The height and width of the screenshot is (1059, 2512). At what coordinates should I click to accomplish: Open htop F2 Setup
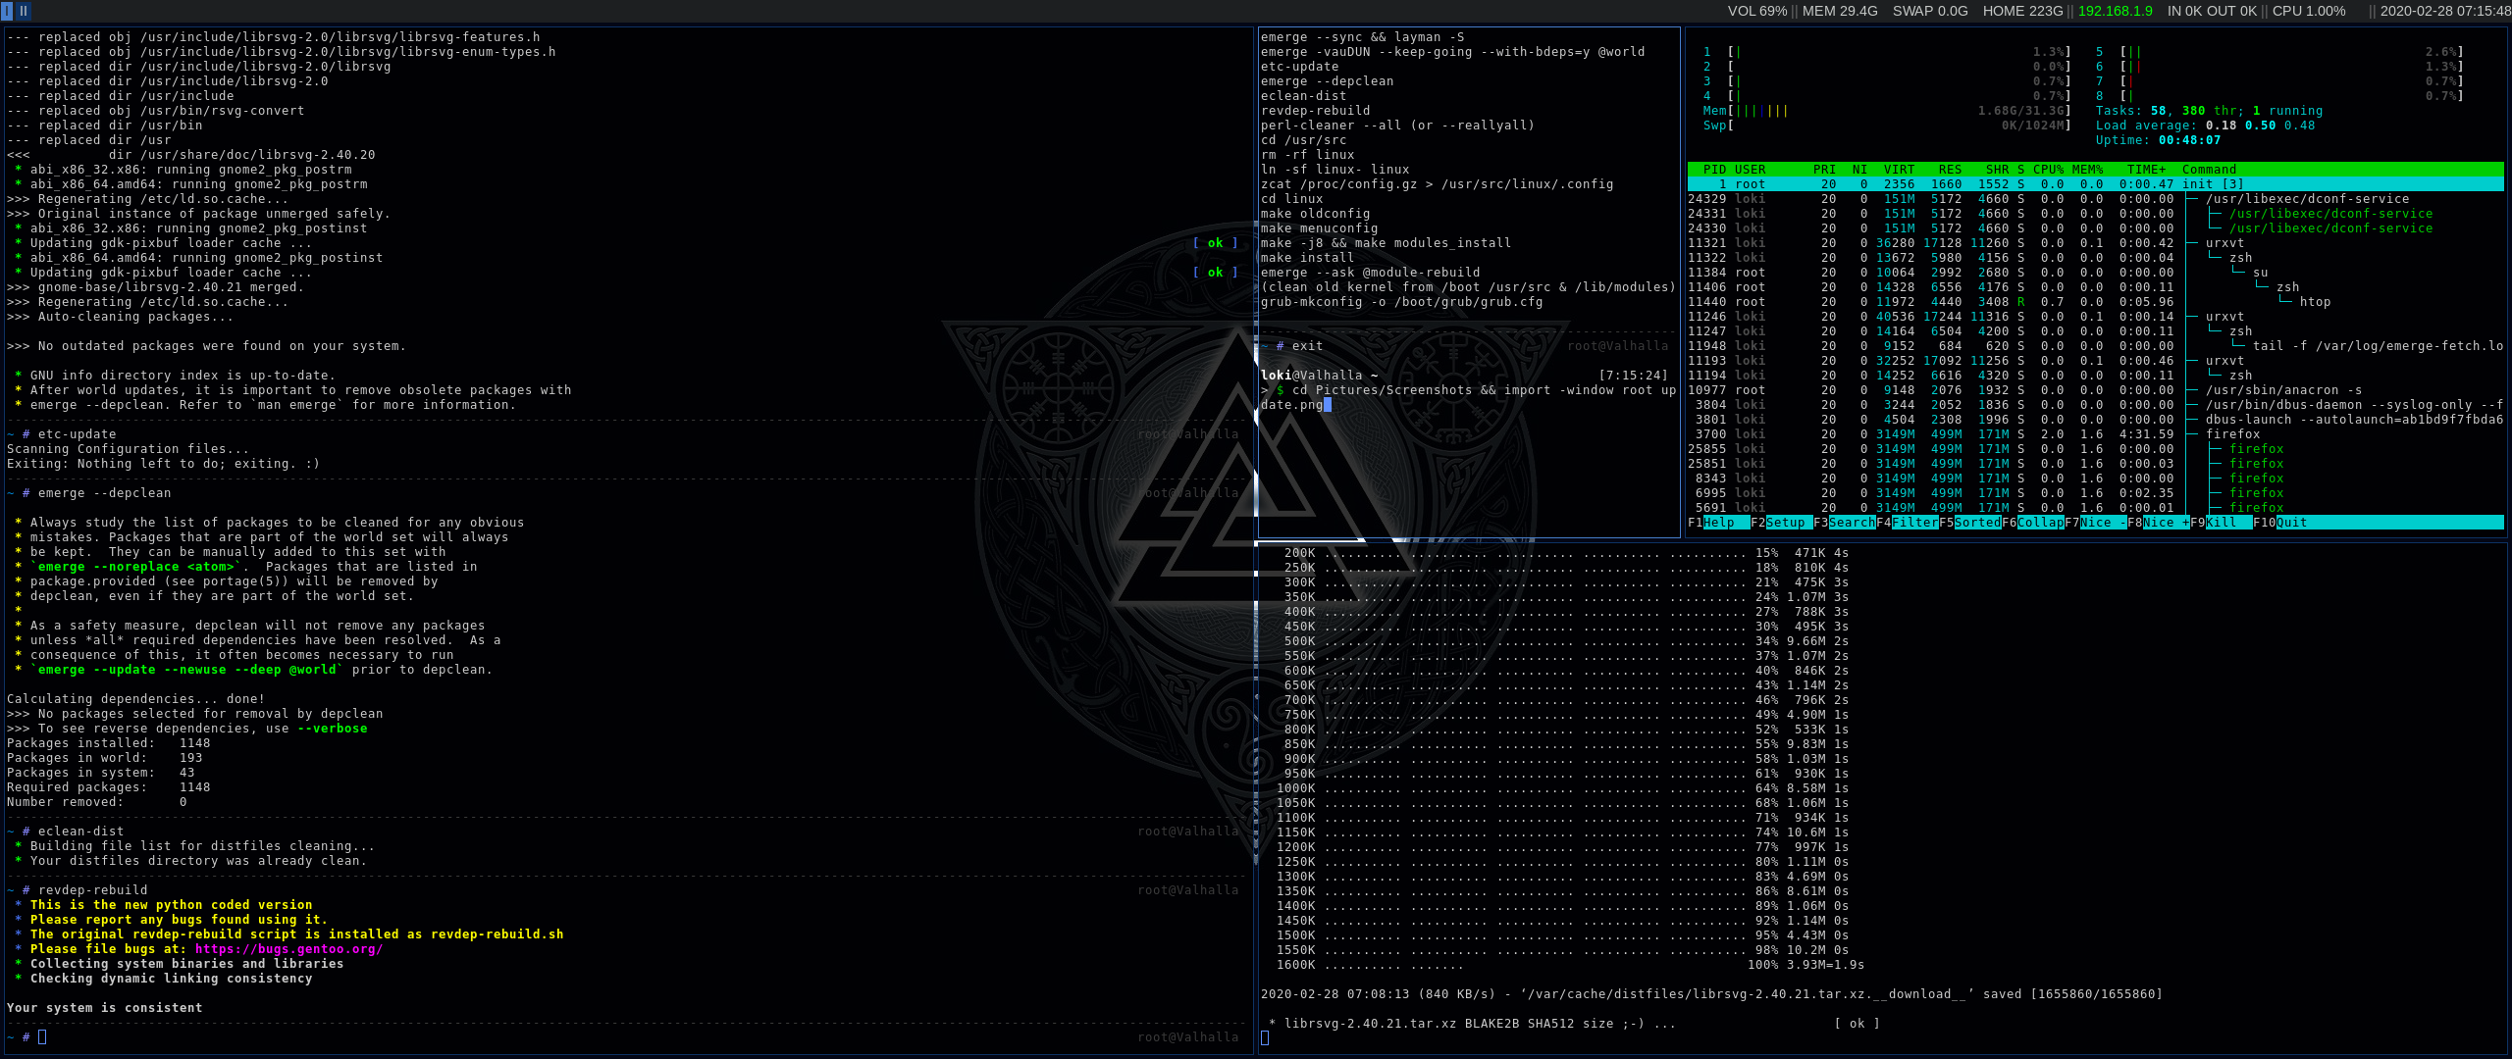click(1781, 523)
